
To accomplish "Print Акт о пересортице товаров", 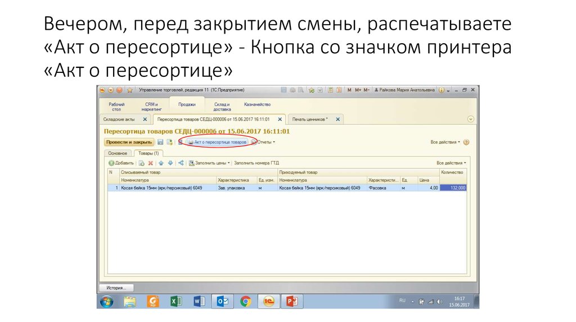I will [217, 142].
